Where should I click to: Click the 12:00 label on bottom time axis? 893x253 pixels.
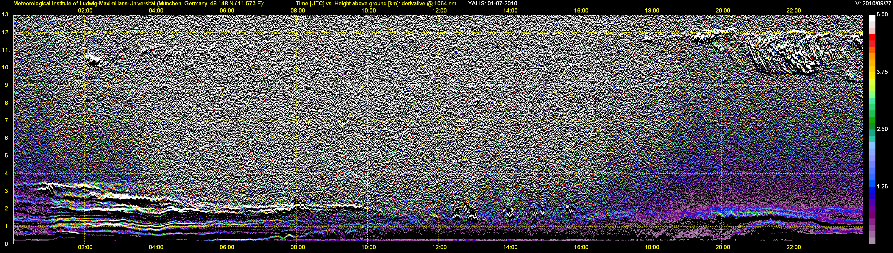(439, 247)
